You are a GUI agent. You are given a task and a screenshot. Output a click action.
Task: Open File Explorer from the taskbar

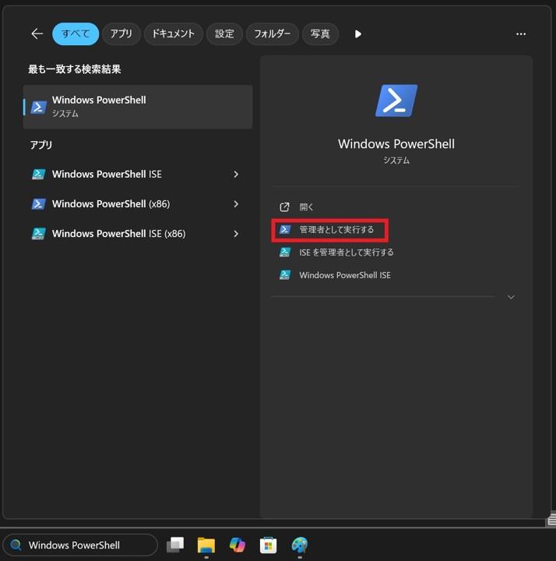206,545
